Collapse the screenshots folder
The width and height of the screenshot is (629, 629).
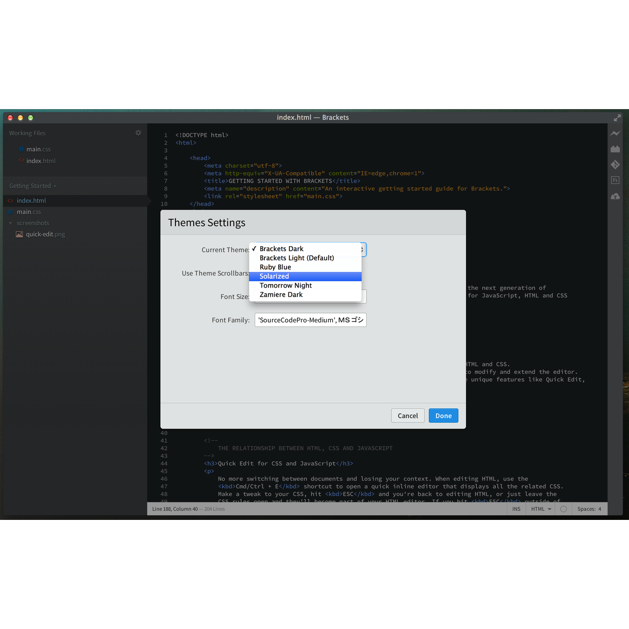pyautogui.click(x=11, y=223)
